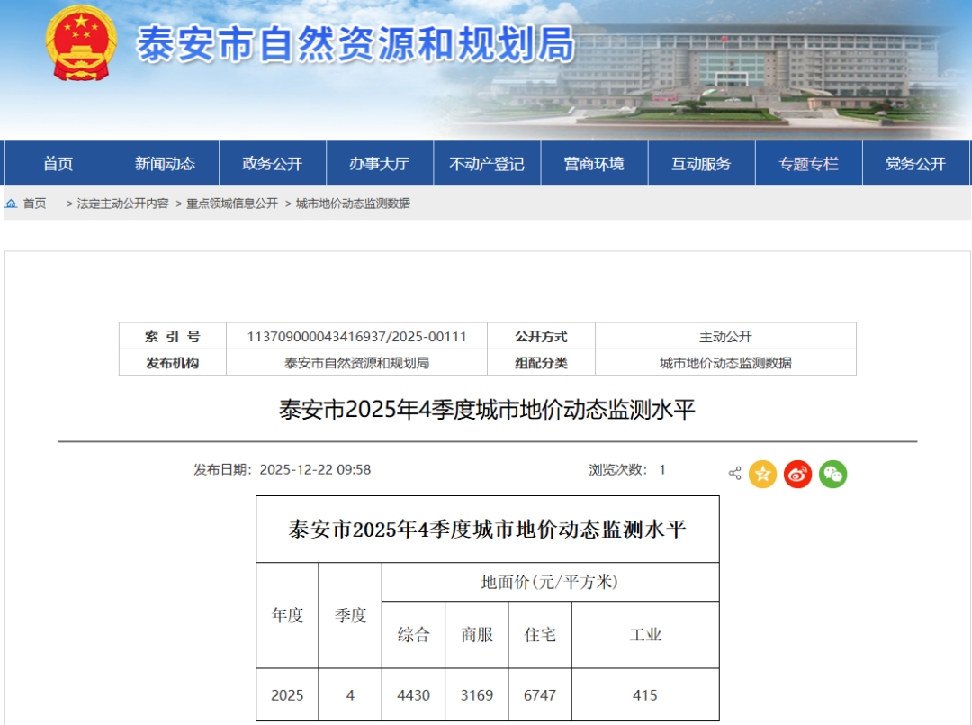Viewport: 972px width, 725px height.
Task: Click the home icon in the breadcrumb
Action: (12, 204)
